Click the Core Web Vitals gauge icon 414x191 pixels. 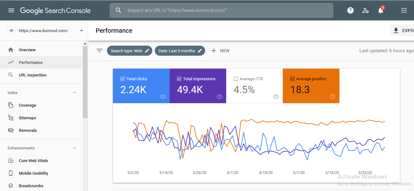click(11, 160)
